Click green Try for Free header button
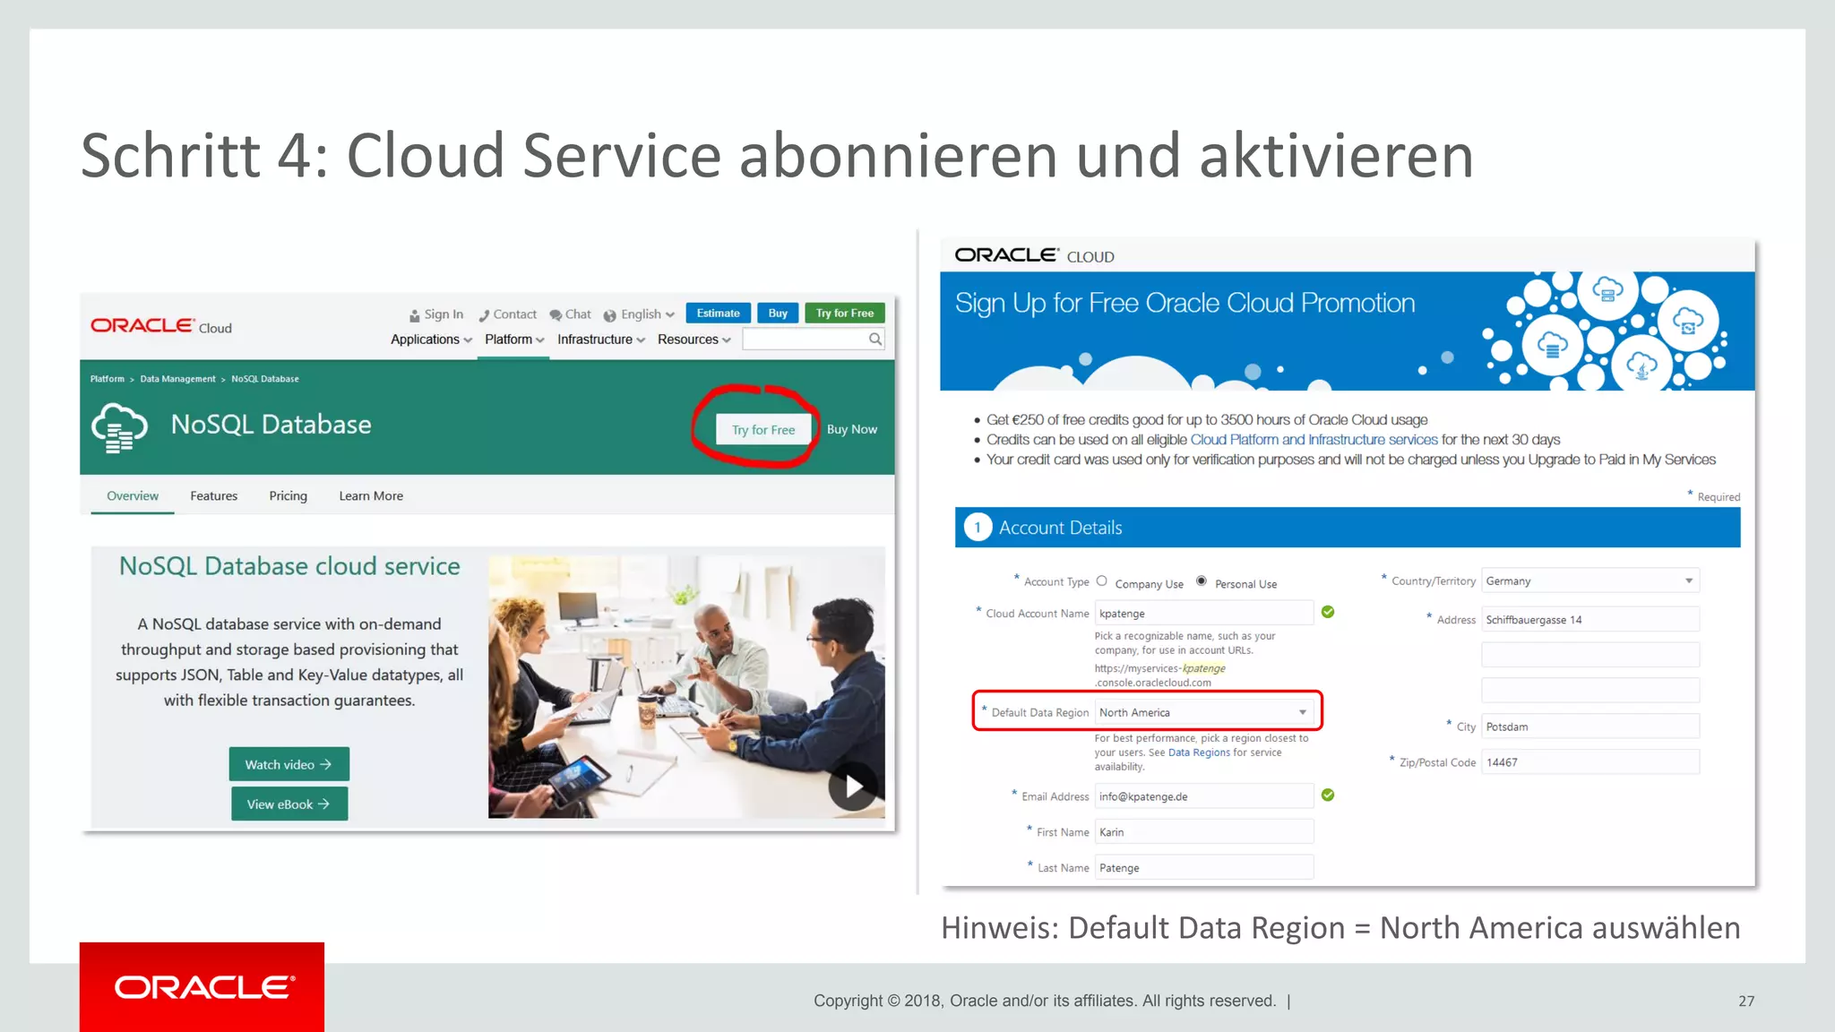1835x1032 pixels. (x=845, y=313)
